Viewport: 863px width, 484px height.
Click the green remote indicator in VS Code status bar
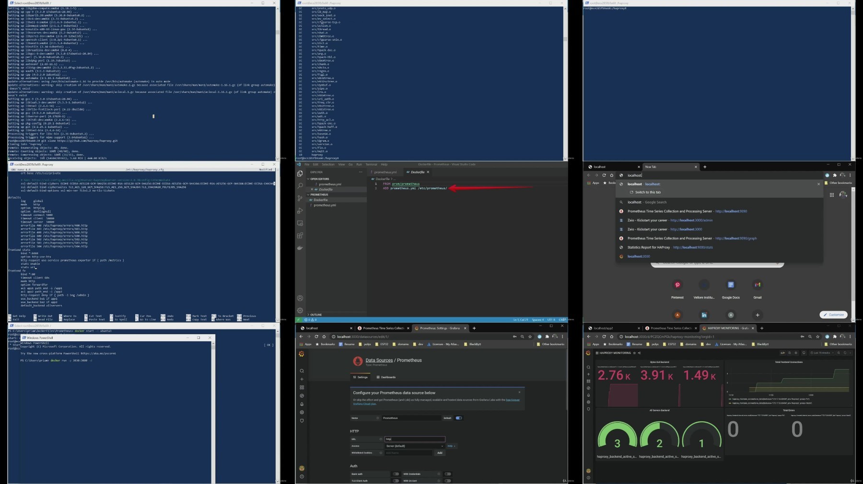pyautogui.click(x=298, y=320)
